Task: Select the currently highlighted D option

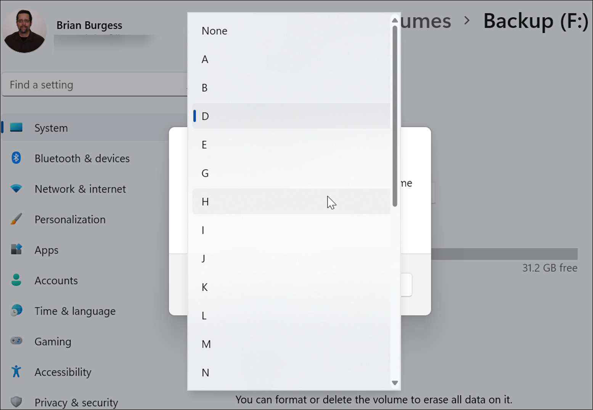Action: point(291,116)
